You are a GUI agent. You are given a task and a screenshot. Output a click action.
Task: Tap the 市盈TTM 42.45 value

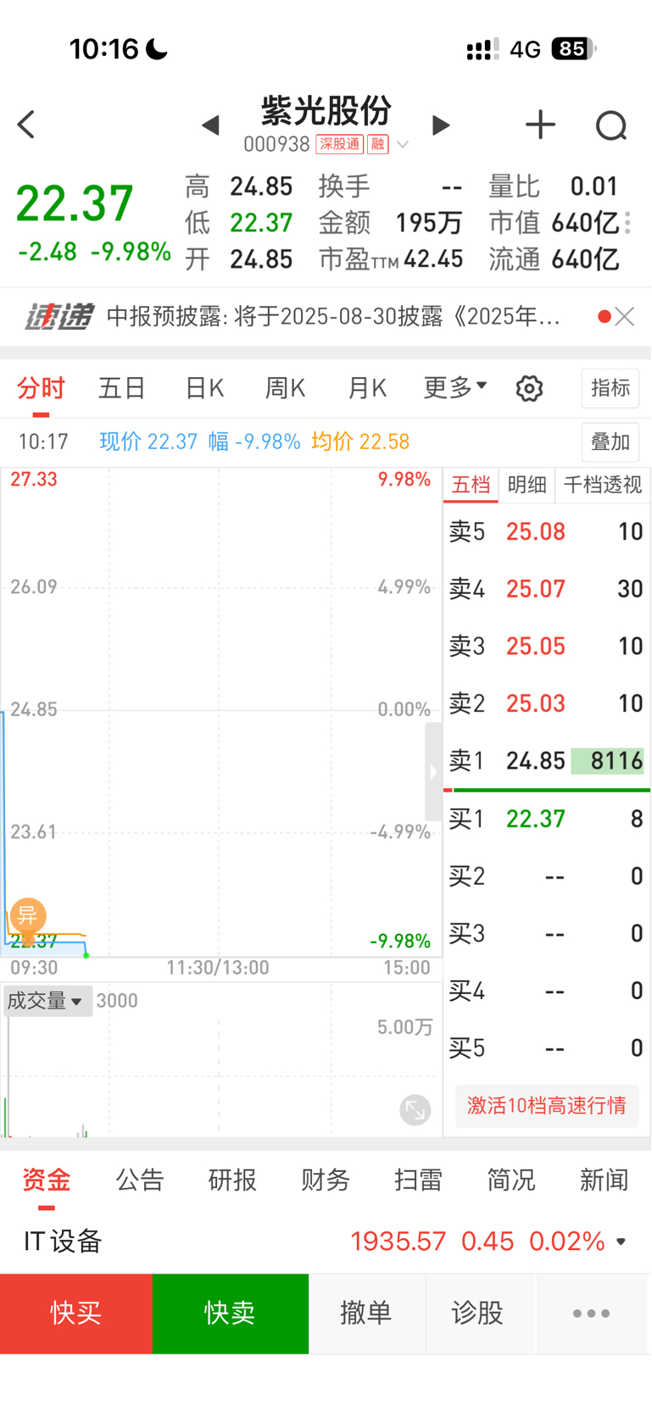click(x=433, y=259)
